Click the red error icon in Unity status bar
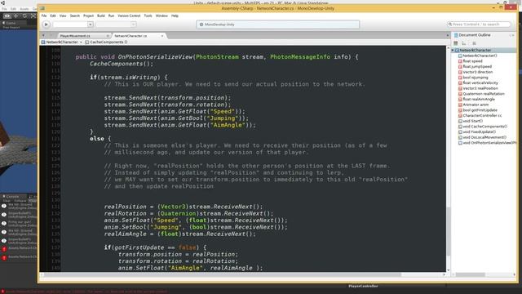The height and width of the screenshot is (294, 522). [x=2, y=292]
